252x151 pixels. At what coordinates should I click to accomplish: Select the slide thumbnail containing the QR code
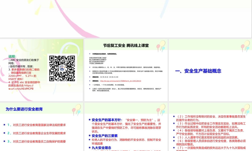(42, 70)
